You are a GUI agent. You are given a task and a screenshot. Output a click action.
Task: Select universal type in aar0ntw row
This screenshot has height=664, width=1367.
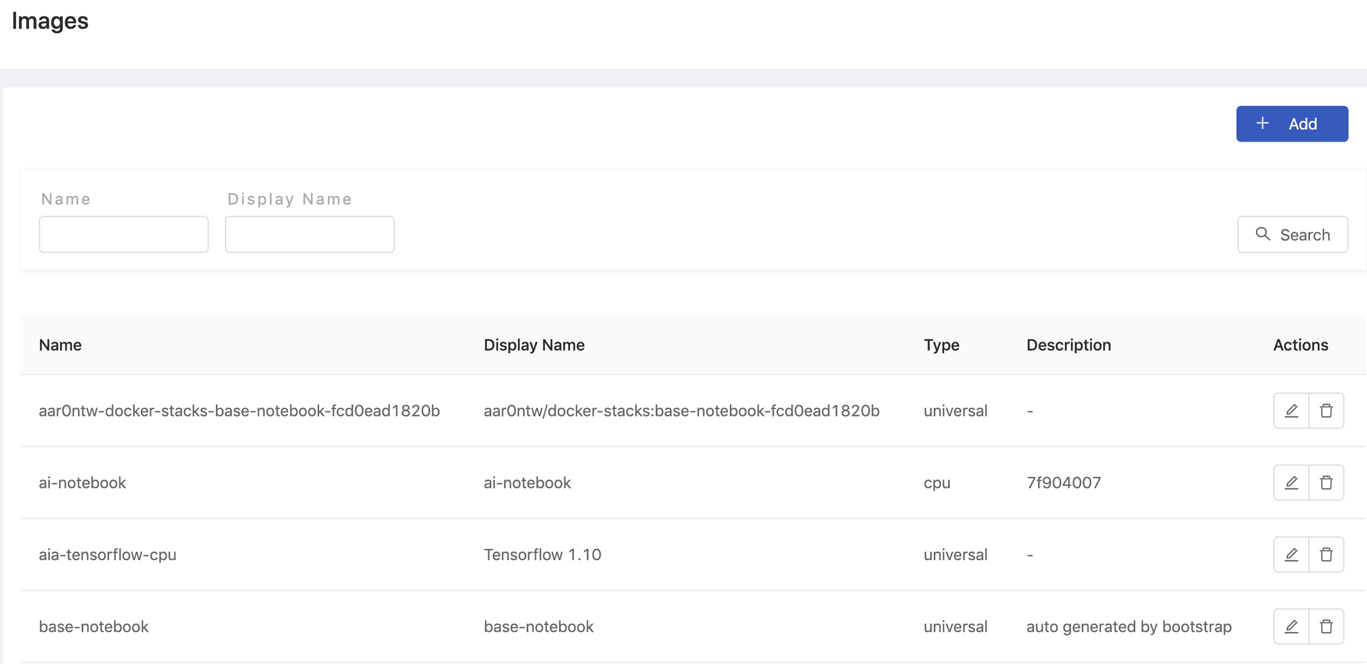point(955,411)
